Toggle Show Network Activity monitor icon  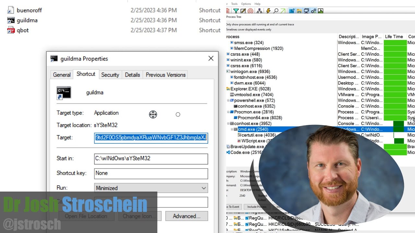click(x=306, y=11)
